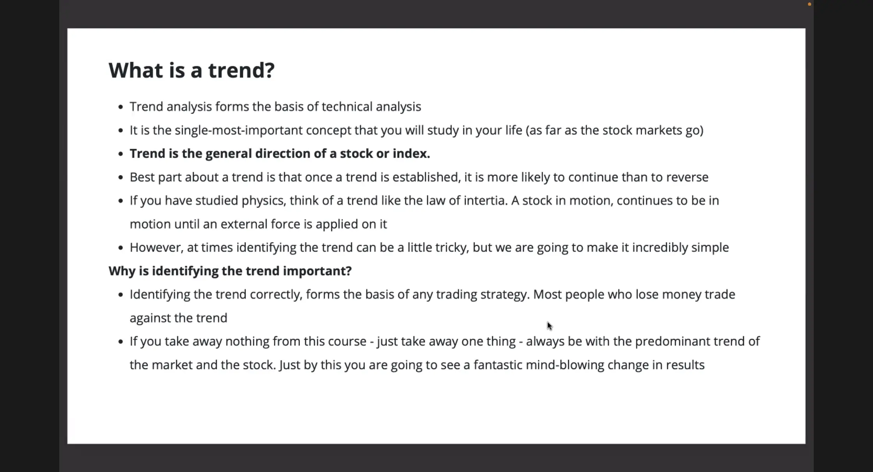Image resolution: width=873 pixels, height=472 pixels.
Task: Click the bullet marker before "Trend analysis"
Action: pos(121,107)
